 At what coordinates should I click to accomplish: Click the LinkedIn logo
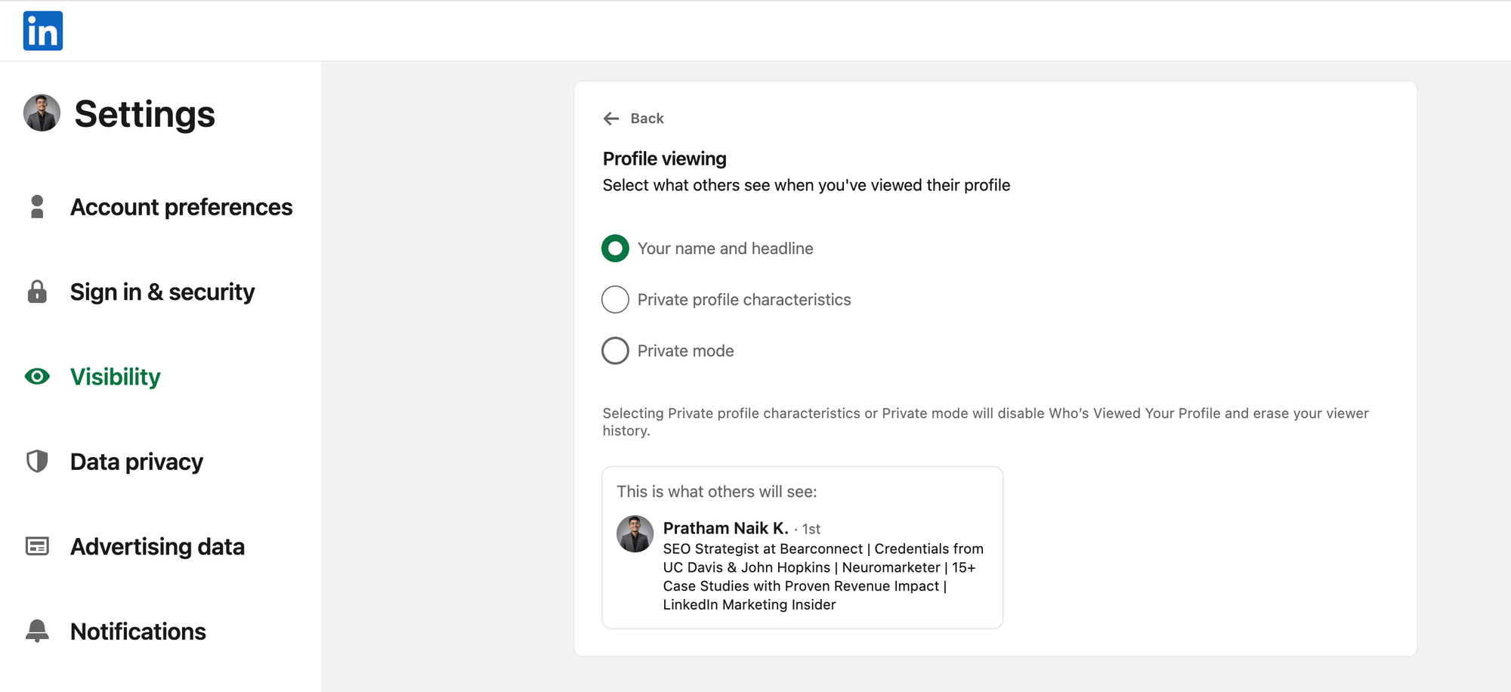coord(42,31)
